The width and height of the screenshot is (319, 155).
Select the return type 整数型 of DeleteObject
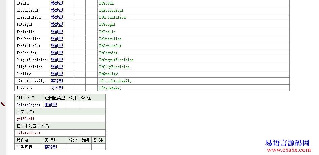click(51, 105)
